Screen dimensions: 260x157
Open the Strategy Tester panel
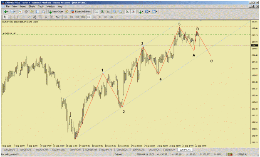coord(43,12)
